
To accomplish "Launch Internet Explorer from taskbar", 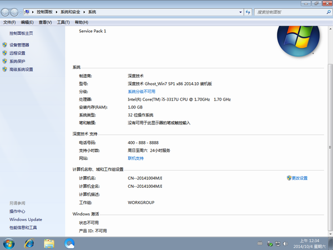I will click(29, 244).
